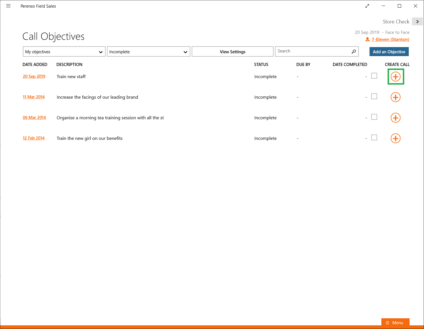Screen dimensions: 424x329
Task: Tick completed checkbox for Train new staff
Action: coord(374,76)
